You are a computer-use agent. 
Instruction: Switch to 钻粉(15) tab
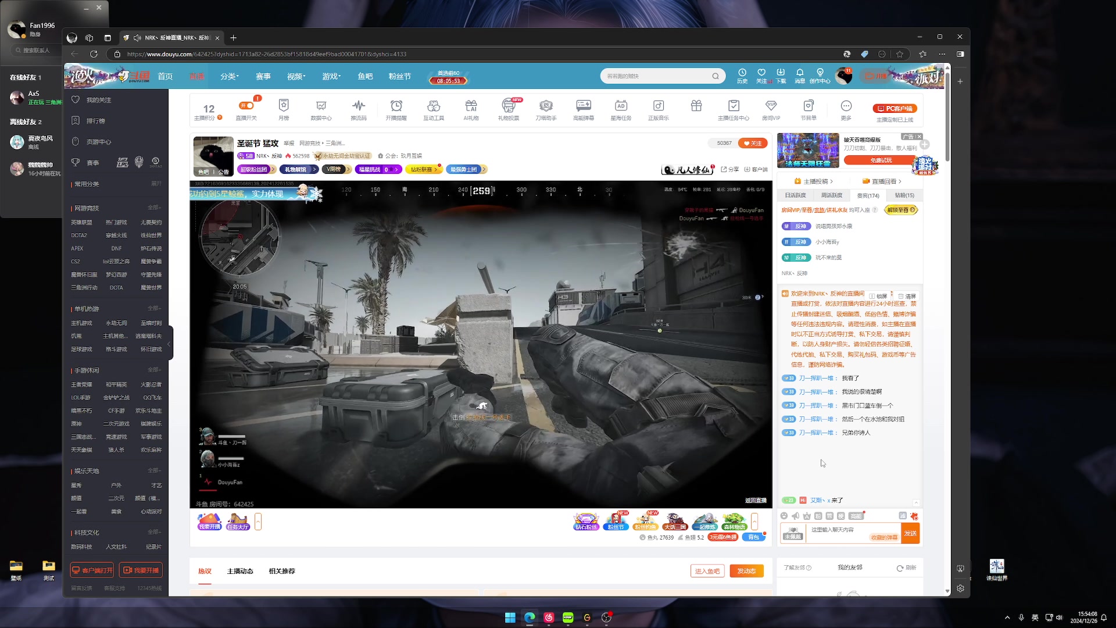(904, 195)
